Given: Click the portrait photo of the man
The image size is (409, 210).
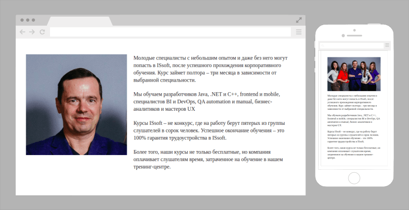Looking at the screenshot, I should (76, 105).
